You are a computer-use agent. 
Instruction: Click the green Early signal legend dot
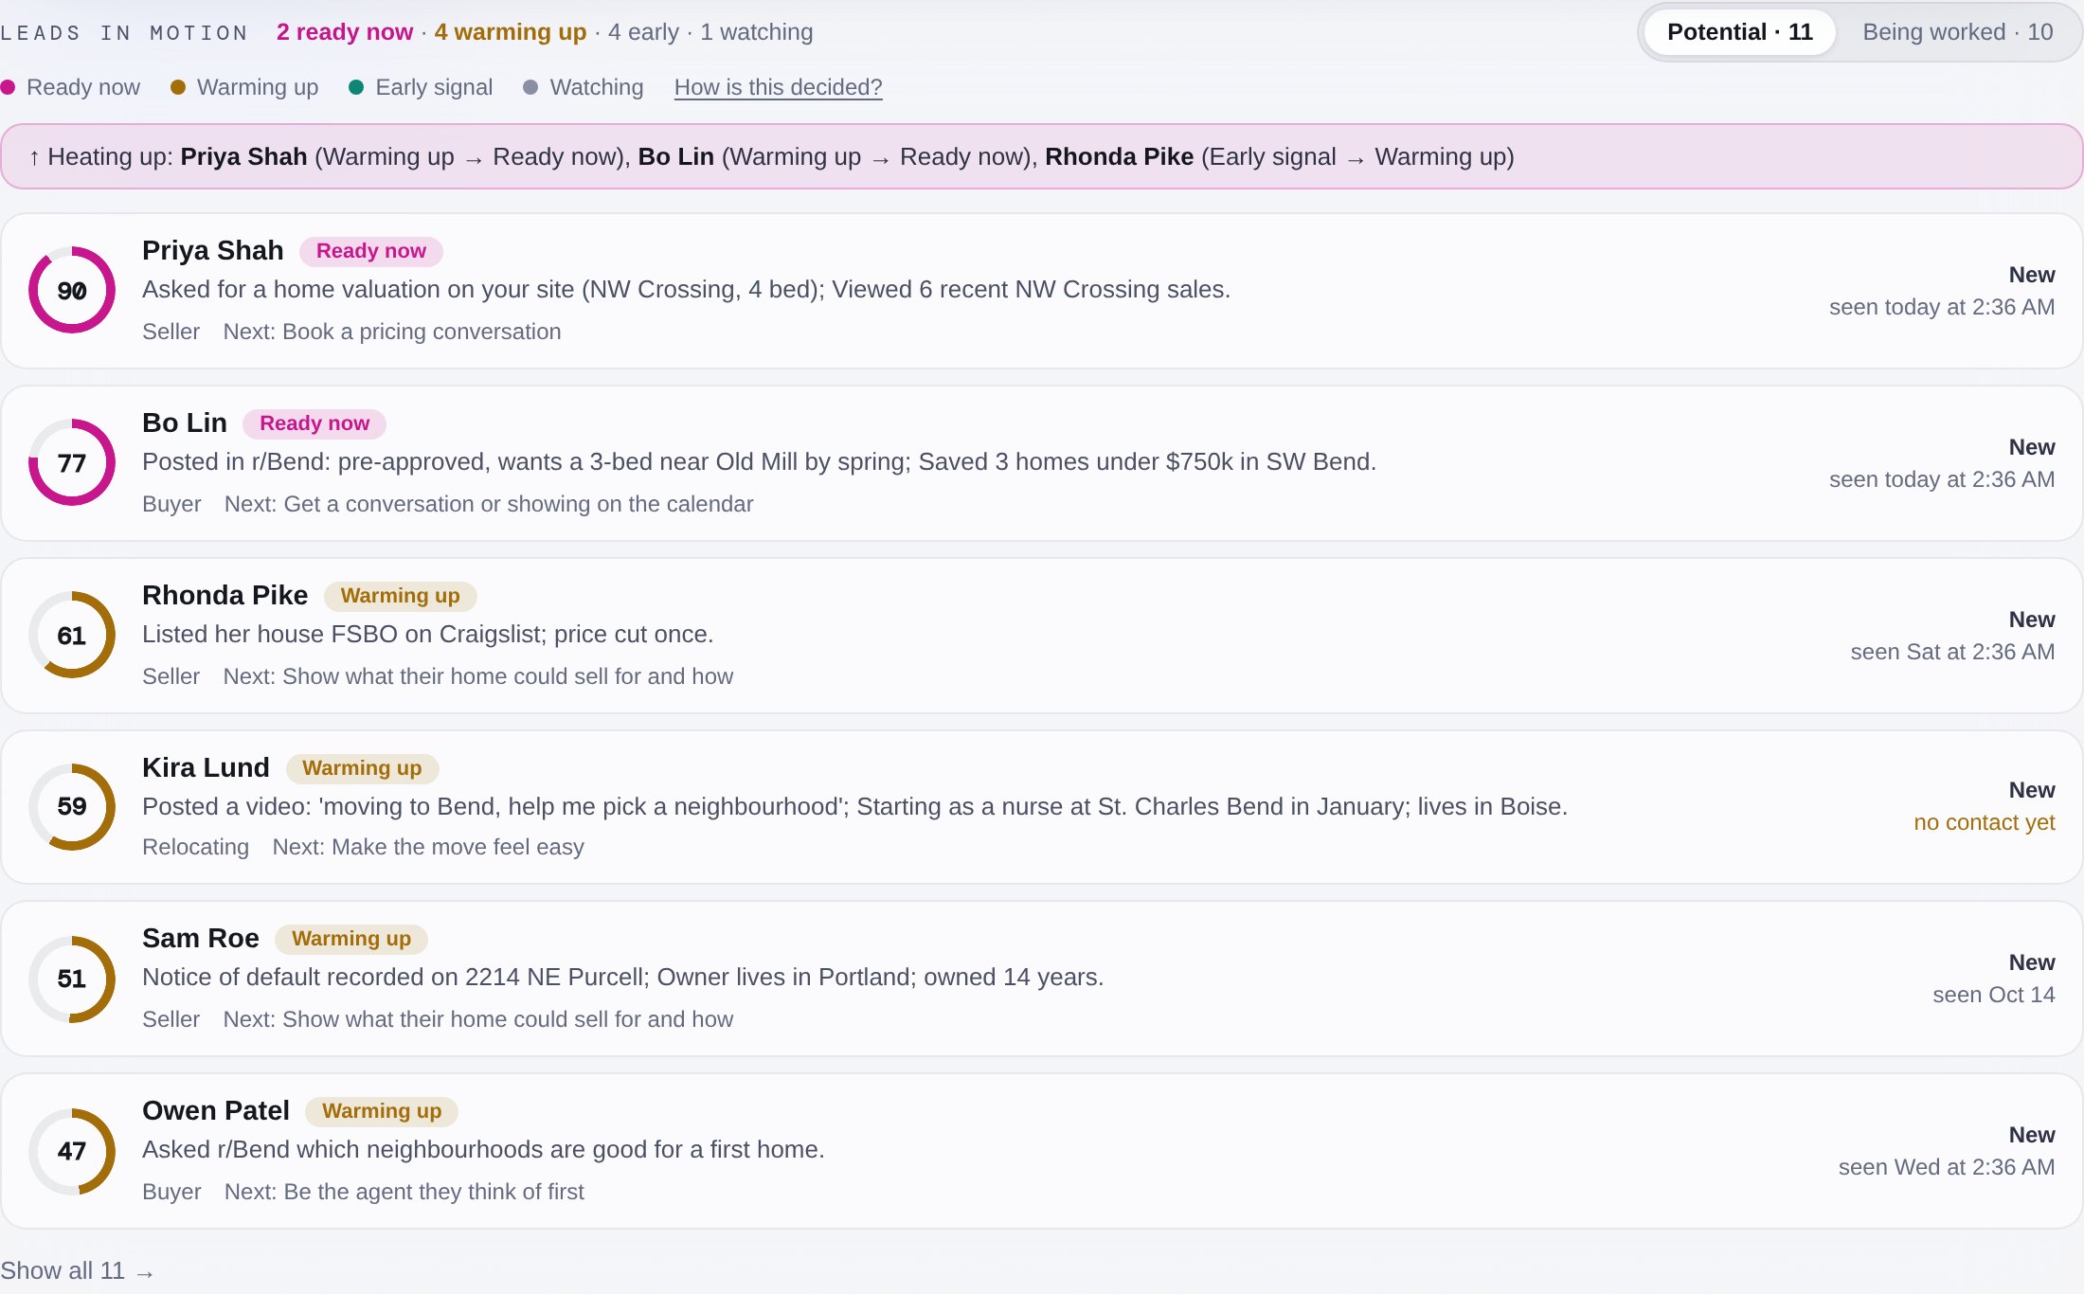click(x=356, y=87)
